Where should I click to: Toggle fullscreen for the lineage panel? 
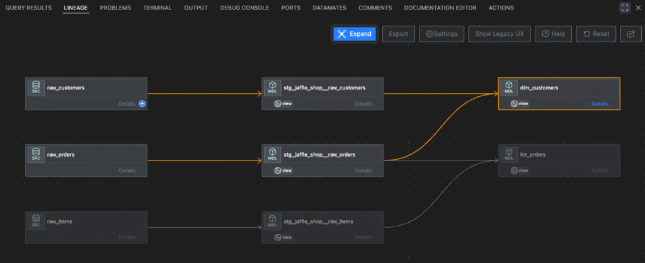click(624, 8)
